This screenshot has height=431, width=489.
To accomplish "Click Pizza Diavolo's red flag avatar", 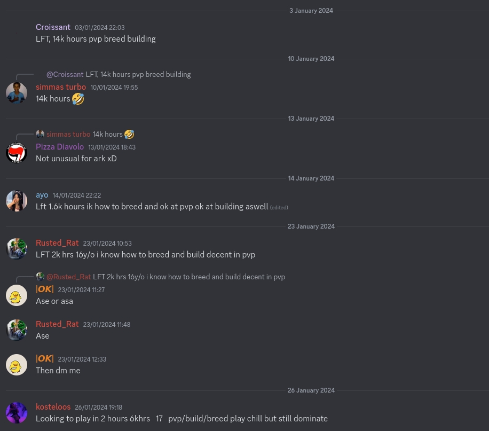I will click(17, 153).
